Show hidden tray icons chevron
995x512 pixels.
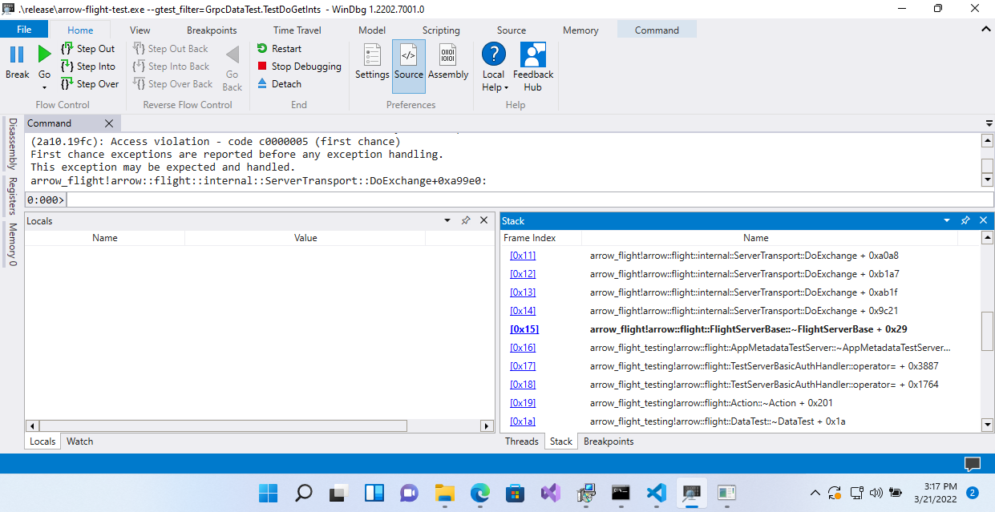click(x=815, y=493)
